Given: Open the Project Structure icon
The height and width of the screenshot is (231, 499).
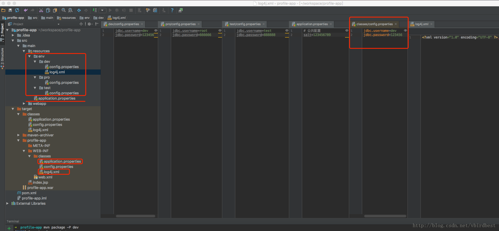Looking at the screenshot, I should point(155,10).
